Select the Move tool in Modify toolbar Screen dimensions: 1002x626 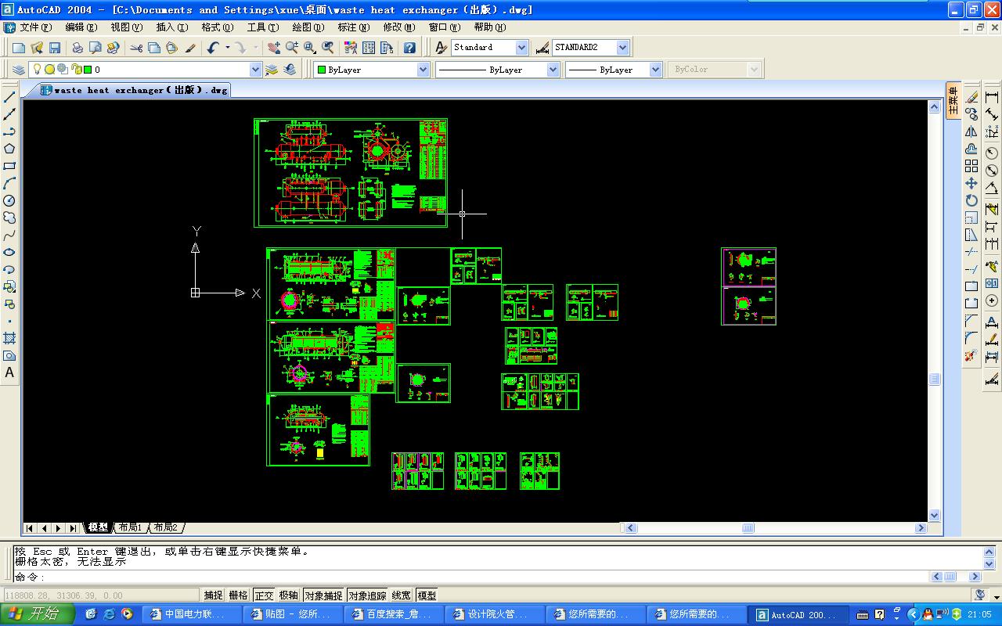tap(971, 183)
